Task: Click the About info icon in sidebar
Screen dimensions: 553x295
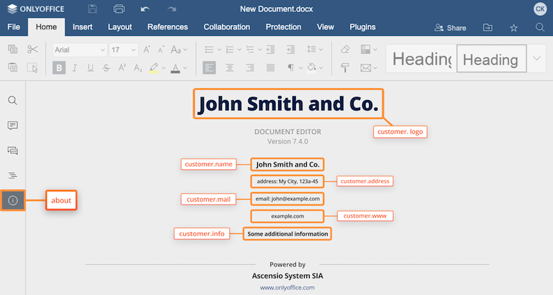Action: tap(12, 200)
